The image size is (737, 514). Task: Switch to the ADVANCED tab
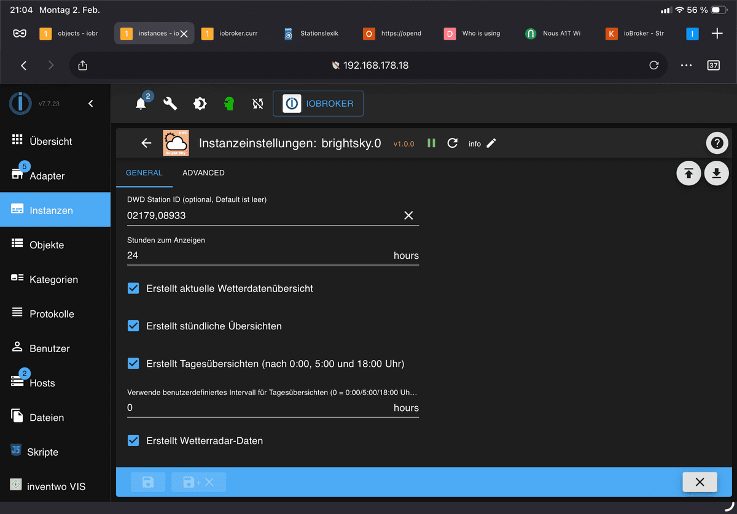tap(203, 173)
